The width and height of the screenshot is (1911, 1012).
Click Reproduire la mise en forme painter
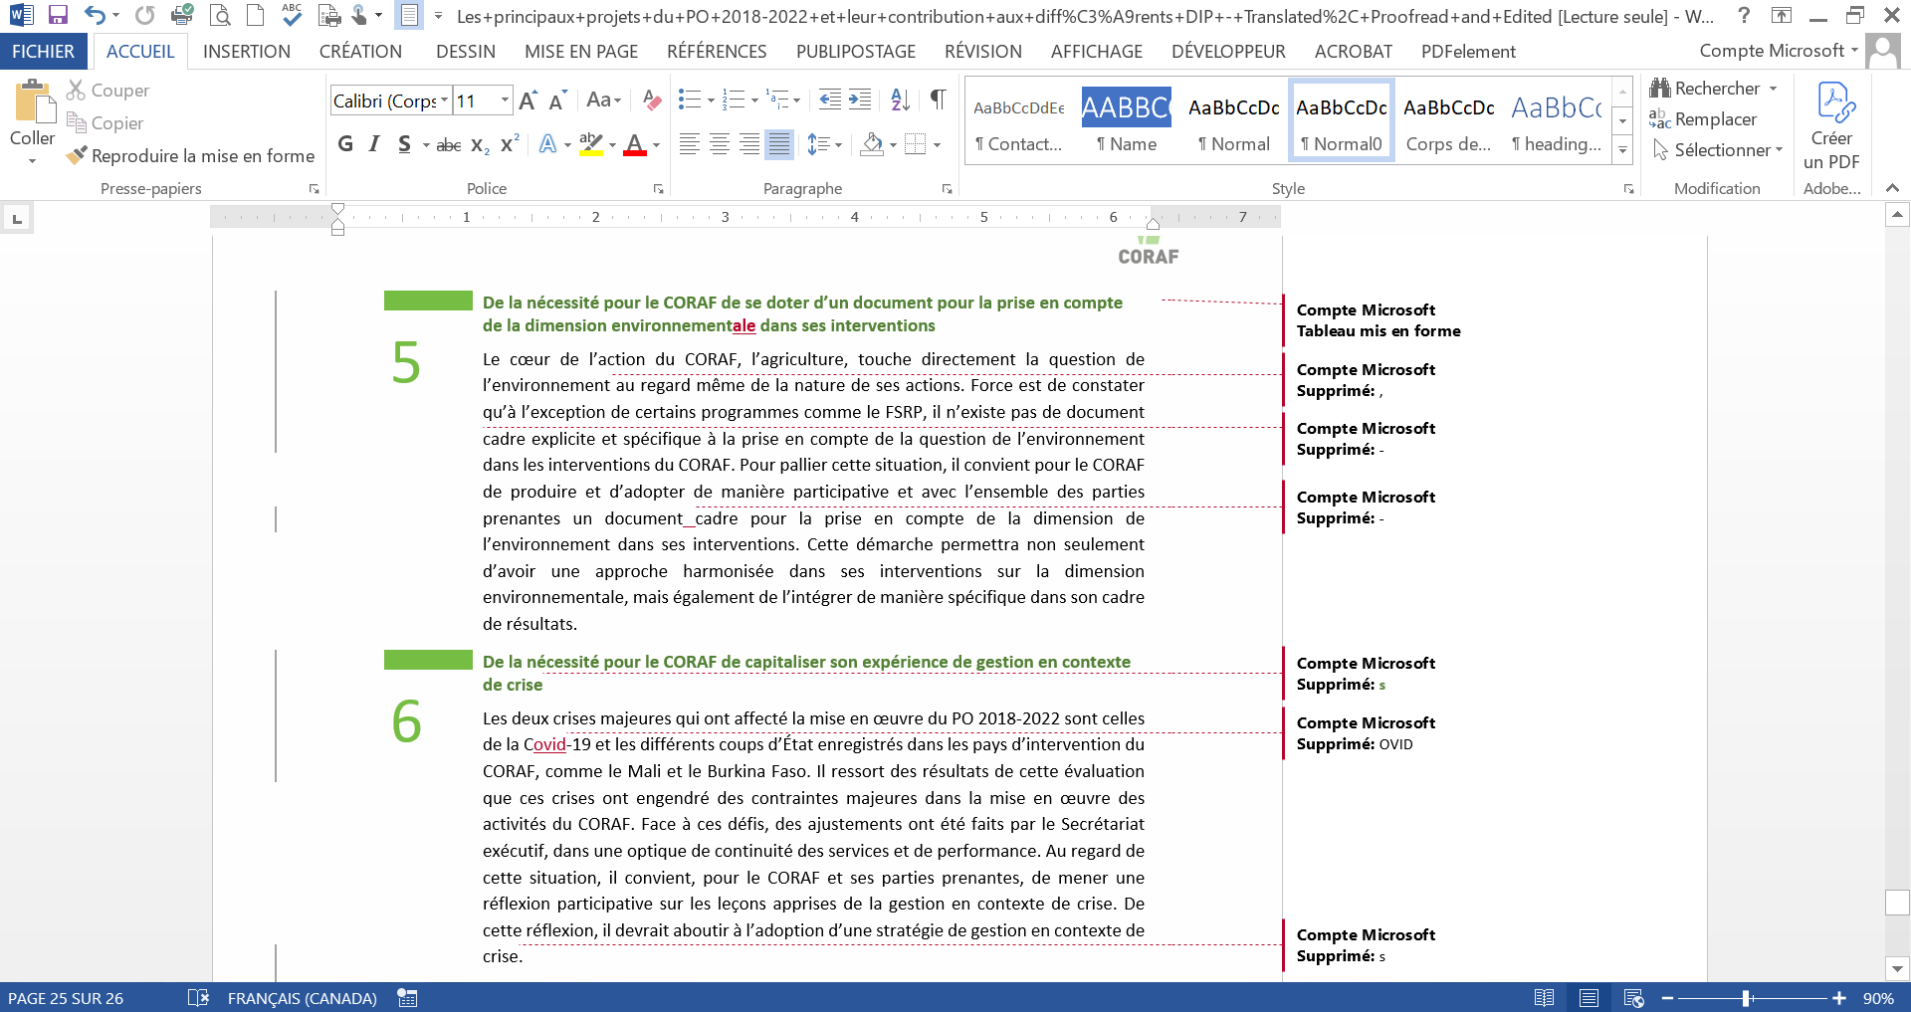[x=190, y=156]
